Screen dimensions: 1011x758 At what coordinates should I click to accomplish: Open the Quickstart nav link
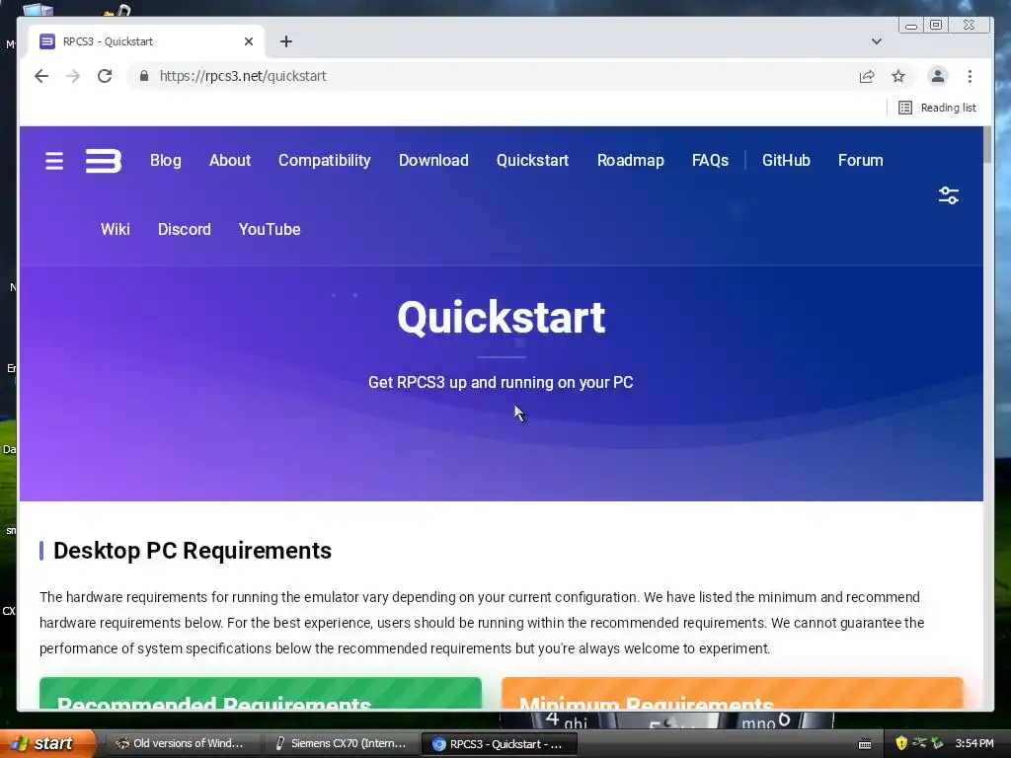coord(532,161)
